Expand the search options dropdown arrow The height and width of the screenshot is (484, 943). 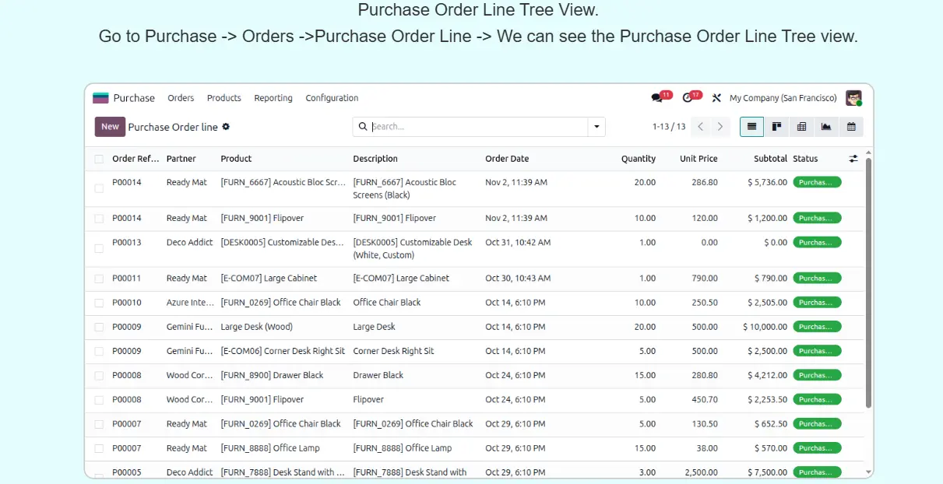tap(596, 127)
